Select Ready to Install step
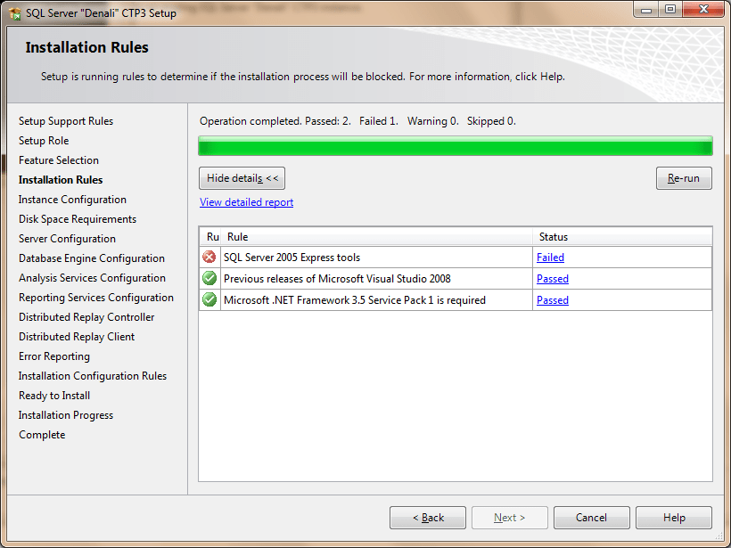 click(54, 395)
